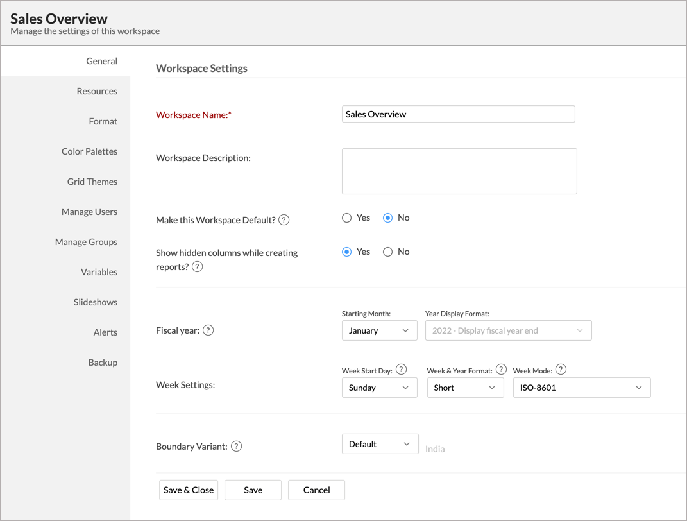Open the Manage Users section
The image size is (687, 521).
click(x=89, y=212)
